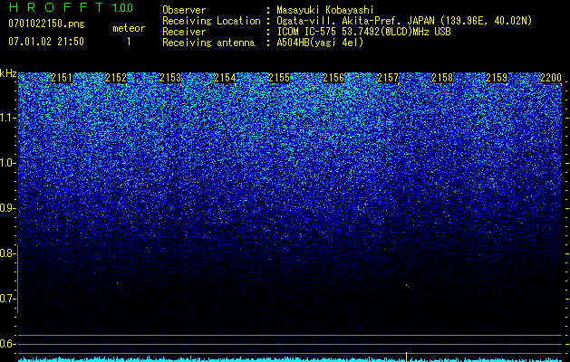This screenshot has width=570, height=362.
Task: Click the ICOM IC-575 receiver frequency text
Action: (363, 32)
